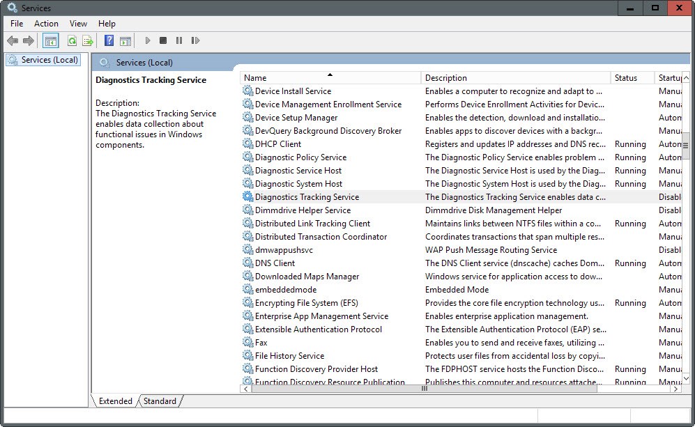
Task: Select Diagnostic Policy Service row
Action: [x=461, y=157]
